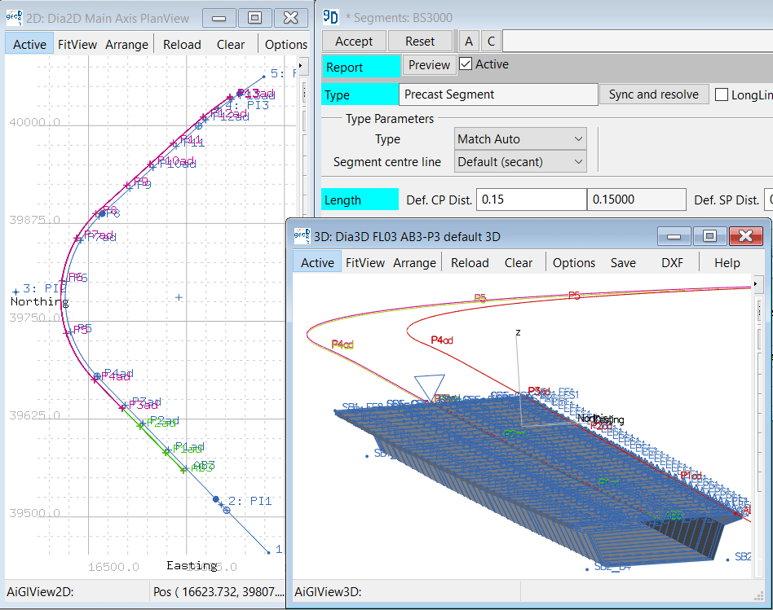Click the Preview button
This screenshot has width=773, height=610.
pos(429,65)
